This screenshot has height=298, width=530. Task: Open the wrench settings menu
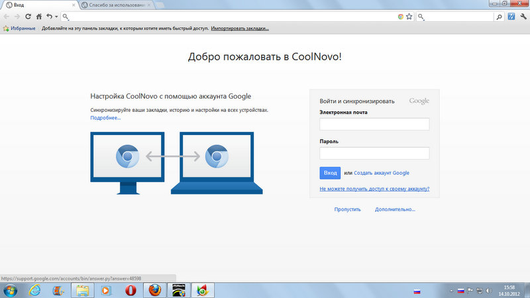[523, 16]
